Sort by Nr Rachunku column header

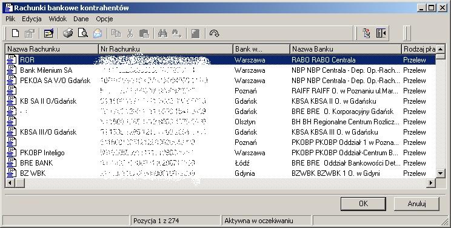click(165, 49)
